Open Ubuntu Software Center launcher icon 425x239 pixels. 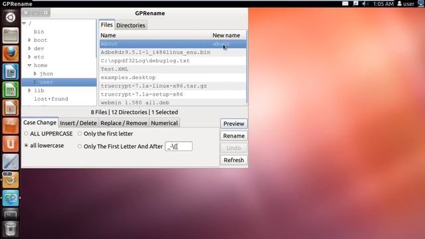(x=11, y=125)
